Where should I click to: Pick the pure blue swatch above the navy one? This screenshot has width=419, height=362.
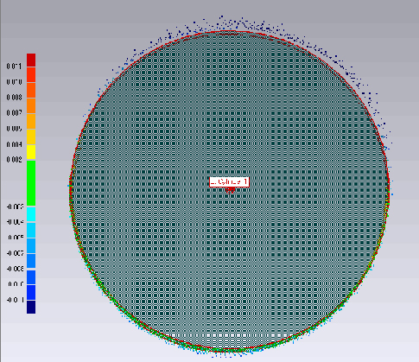31,292
